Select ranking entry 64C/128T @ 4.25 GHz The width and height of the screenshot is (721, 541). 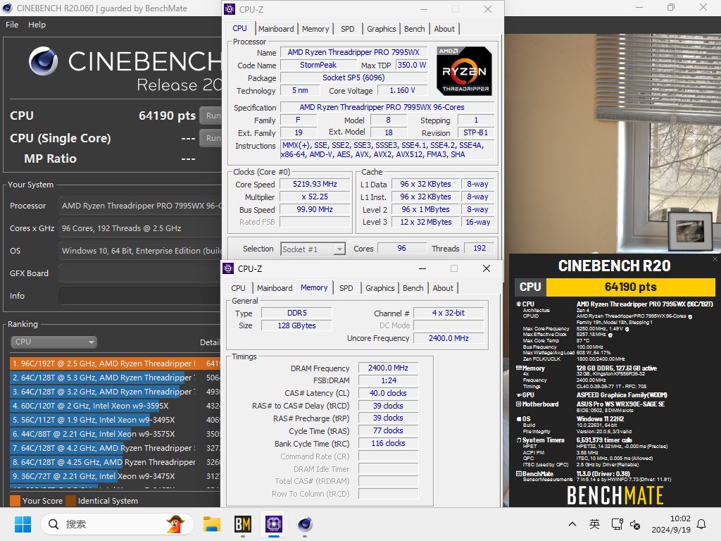point(115,462)
